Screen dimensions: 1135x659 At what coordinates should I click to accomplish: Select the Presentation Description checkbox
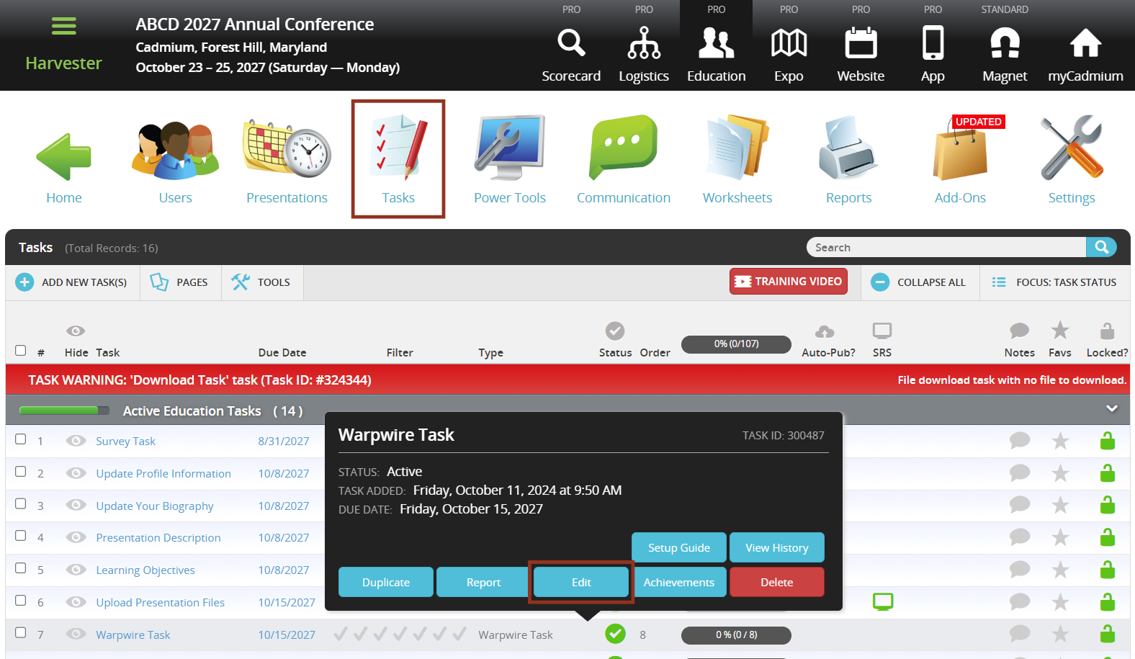click(x=21, y=536)
